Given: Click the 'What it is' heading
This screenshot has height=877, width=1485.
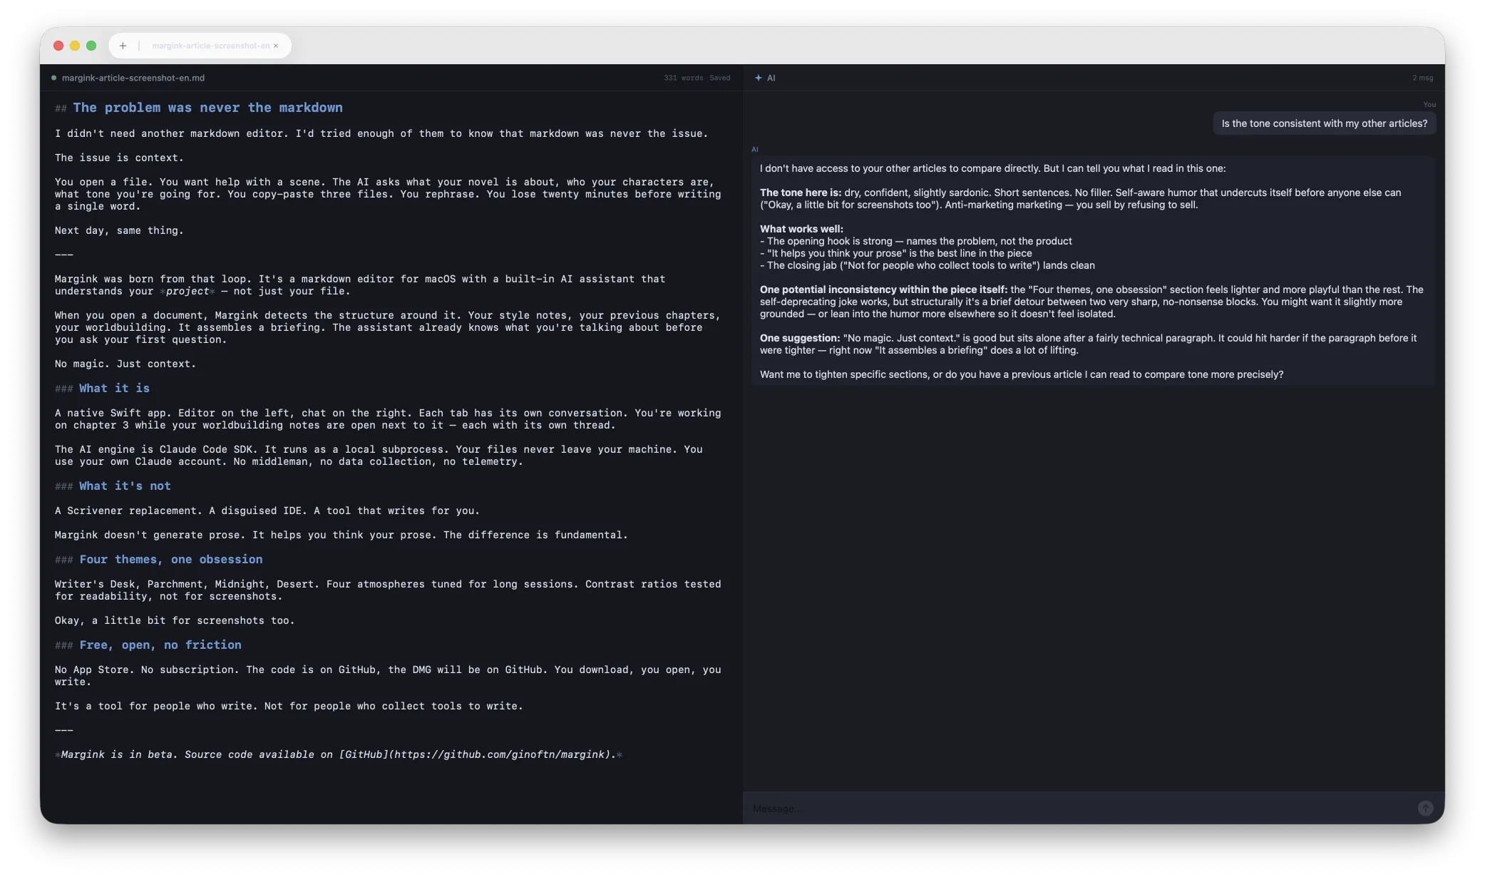Looking at the screenshot, I should point(114,388).
